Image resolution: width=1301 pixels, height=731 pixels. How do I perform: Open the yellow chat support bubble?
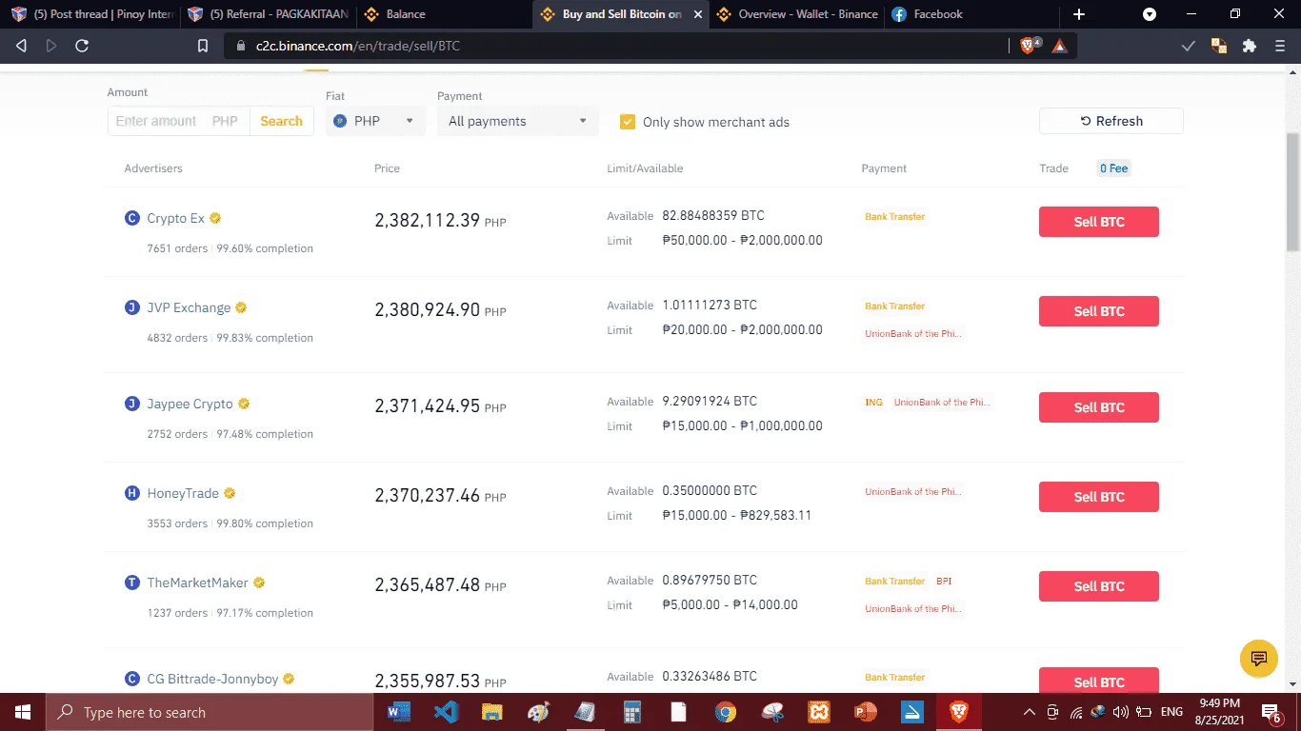coord(1259,658)
